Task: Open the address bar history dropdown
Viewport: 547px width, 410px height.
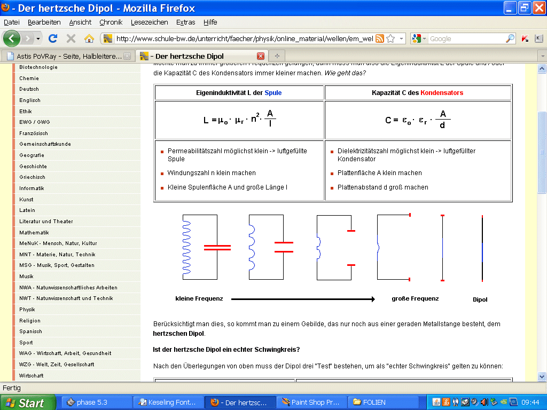Action: 402,38
